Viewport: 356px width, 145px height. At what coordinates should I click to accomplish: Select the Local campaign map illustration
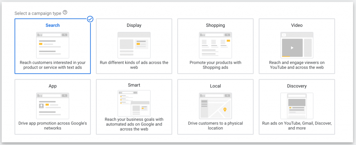(x=216, y=106)
